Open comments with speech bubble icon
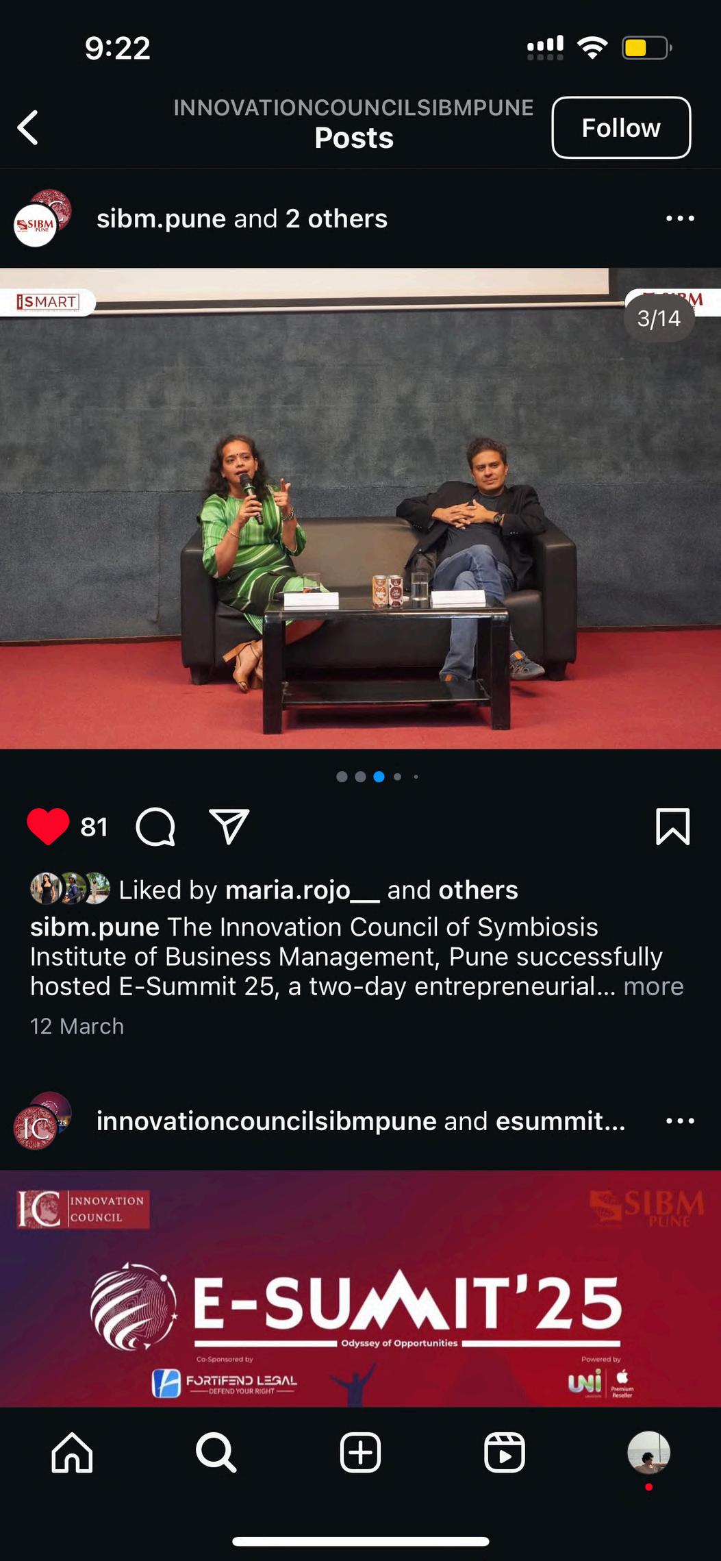The width and height of the screenshot is (721, 1561). point(155,827)
